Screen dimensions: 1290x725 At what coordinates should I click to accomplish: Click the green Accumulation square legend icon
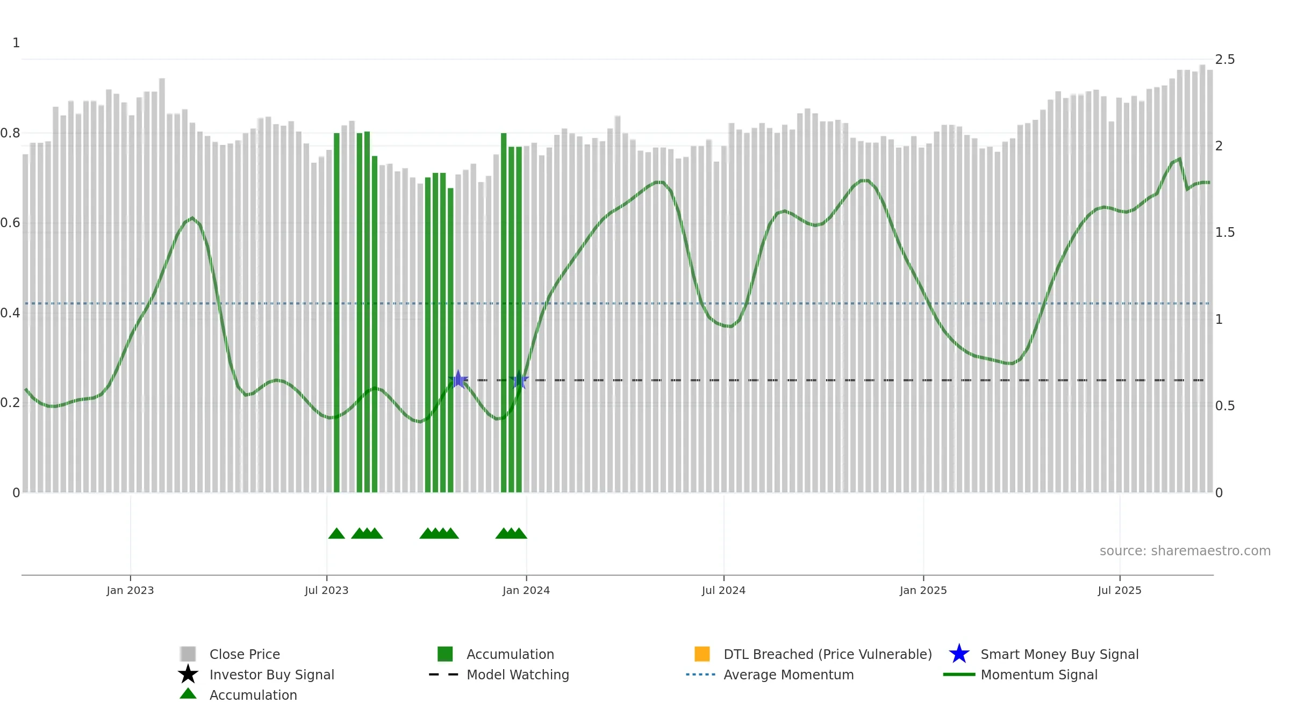coord(445,654)
